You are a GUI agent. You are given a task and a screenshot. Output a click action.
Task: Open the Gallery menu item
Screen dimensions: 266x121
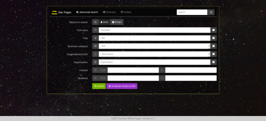[x=126, y=12]
